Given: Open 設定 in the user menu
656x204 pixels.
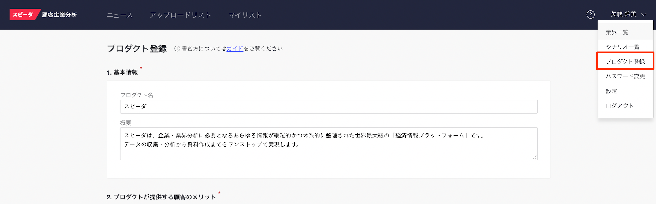Looking at the screenshot, I should [x=625, y=91].
